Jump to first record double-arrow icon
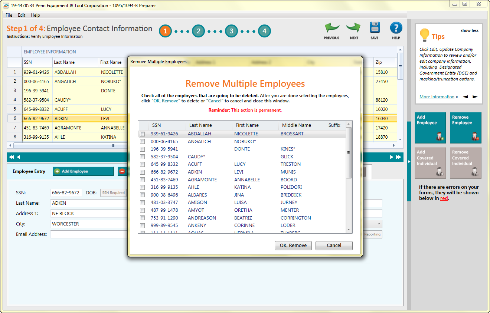The height and width of the screenshot is (313, 490). (11, 157)
